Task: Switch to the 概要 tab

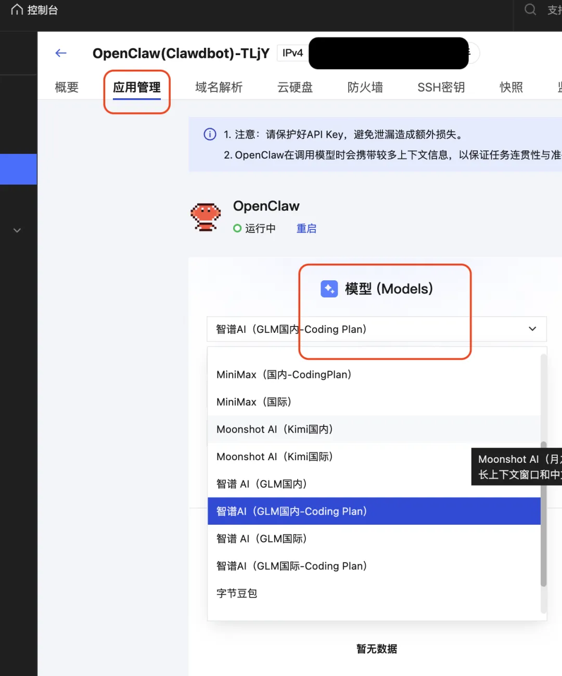Action: (x=67, y=87)
